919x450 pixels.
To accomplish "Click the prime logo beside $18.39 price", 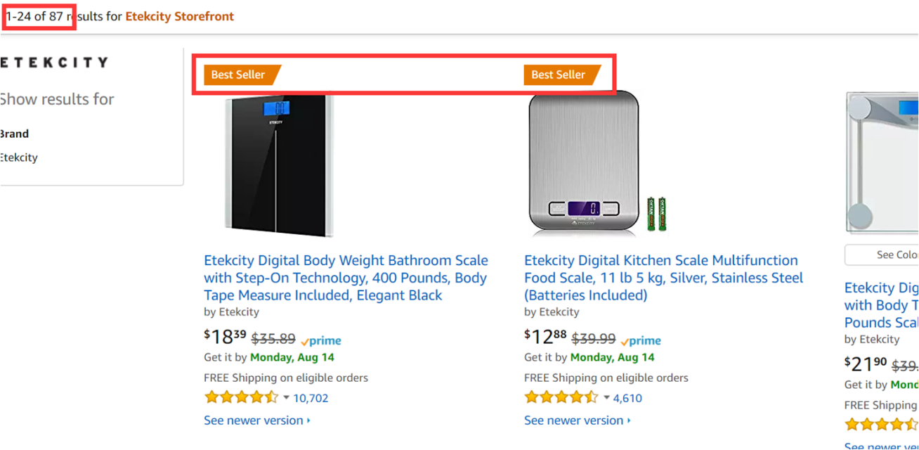I will pos(321,340).
